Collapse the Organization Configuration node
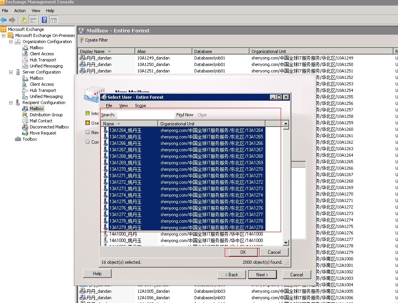This screenshot has width=398, height=303. click(11, 42)
